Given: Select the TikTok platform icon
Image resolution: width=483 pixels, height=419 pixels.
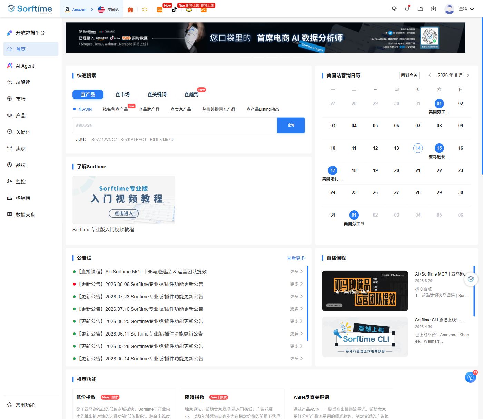Looking at the screenshot, I should coord(174,10).
